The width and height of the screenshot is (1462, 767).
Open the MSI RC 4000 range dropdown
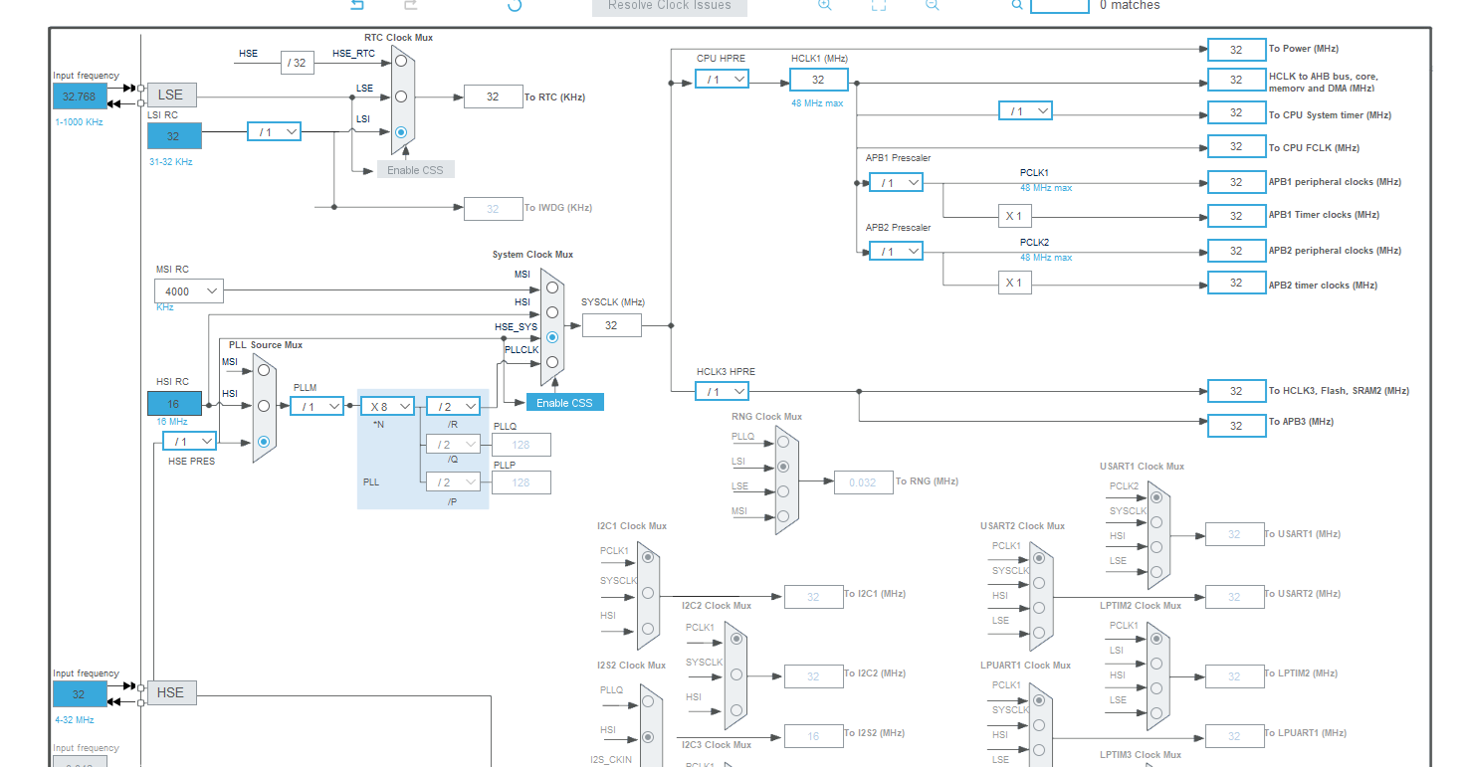coord(189,291)
